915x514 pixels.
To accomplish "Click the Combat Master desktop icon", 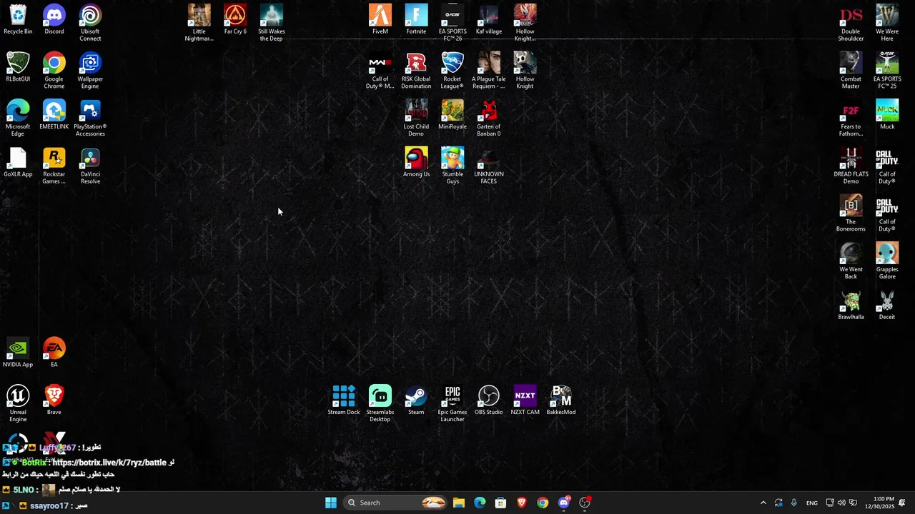I will click(x=851, y=71).
